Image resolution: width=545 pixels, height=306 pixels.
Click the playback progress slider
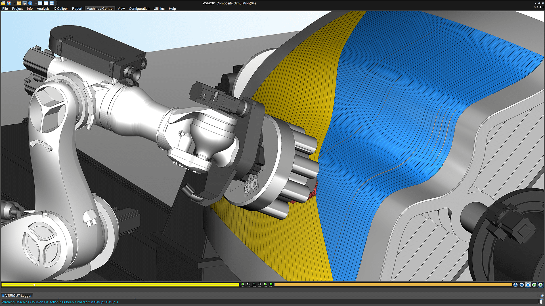33,285
